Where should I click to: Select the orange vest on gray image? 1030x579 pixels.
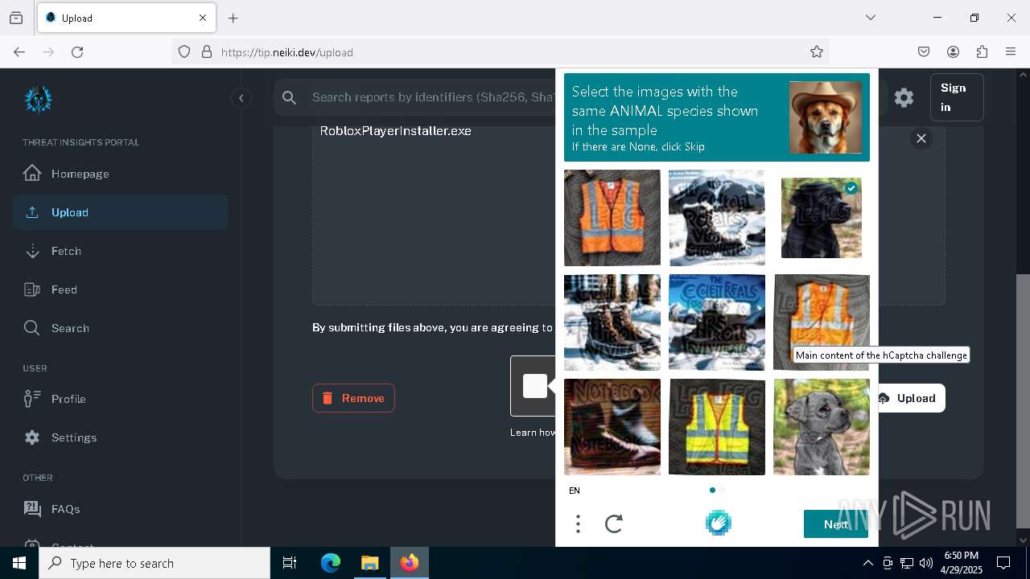822,322
